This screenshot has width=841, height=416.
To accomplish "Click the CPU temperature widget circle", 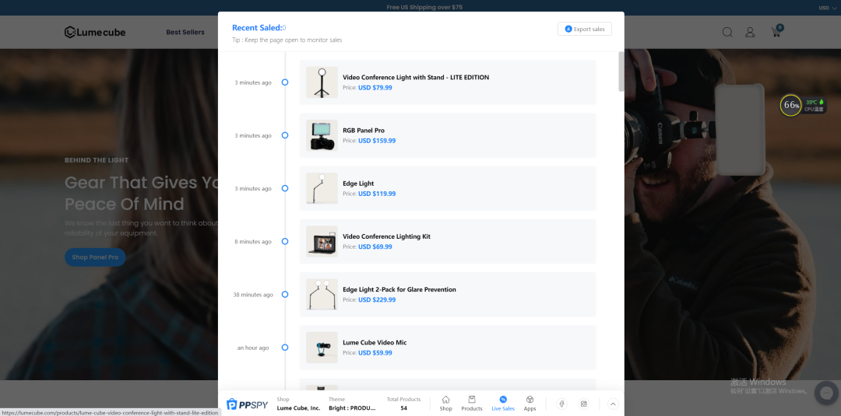I will pyautogui.click(x=790, y=105).
